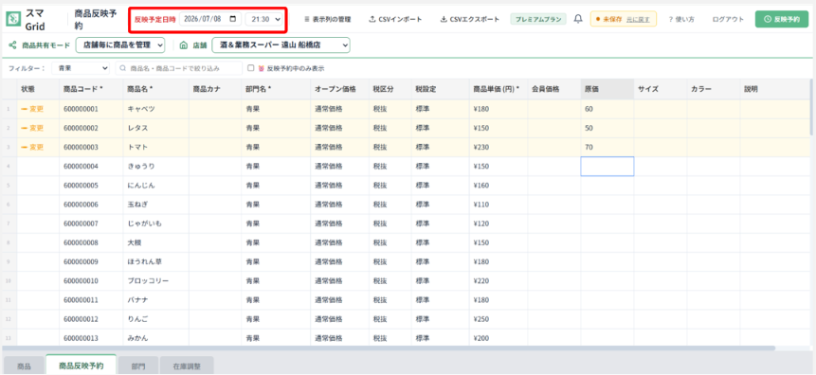The width and height of the screenshot is (816, 375).
Task: Click the 説明 column header
Action: [774, 89]
